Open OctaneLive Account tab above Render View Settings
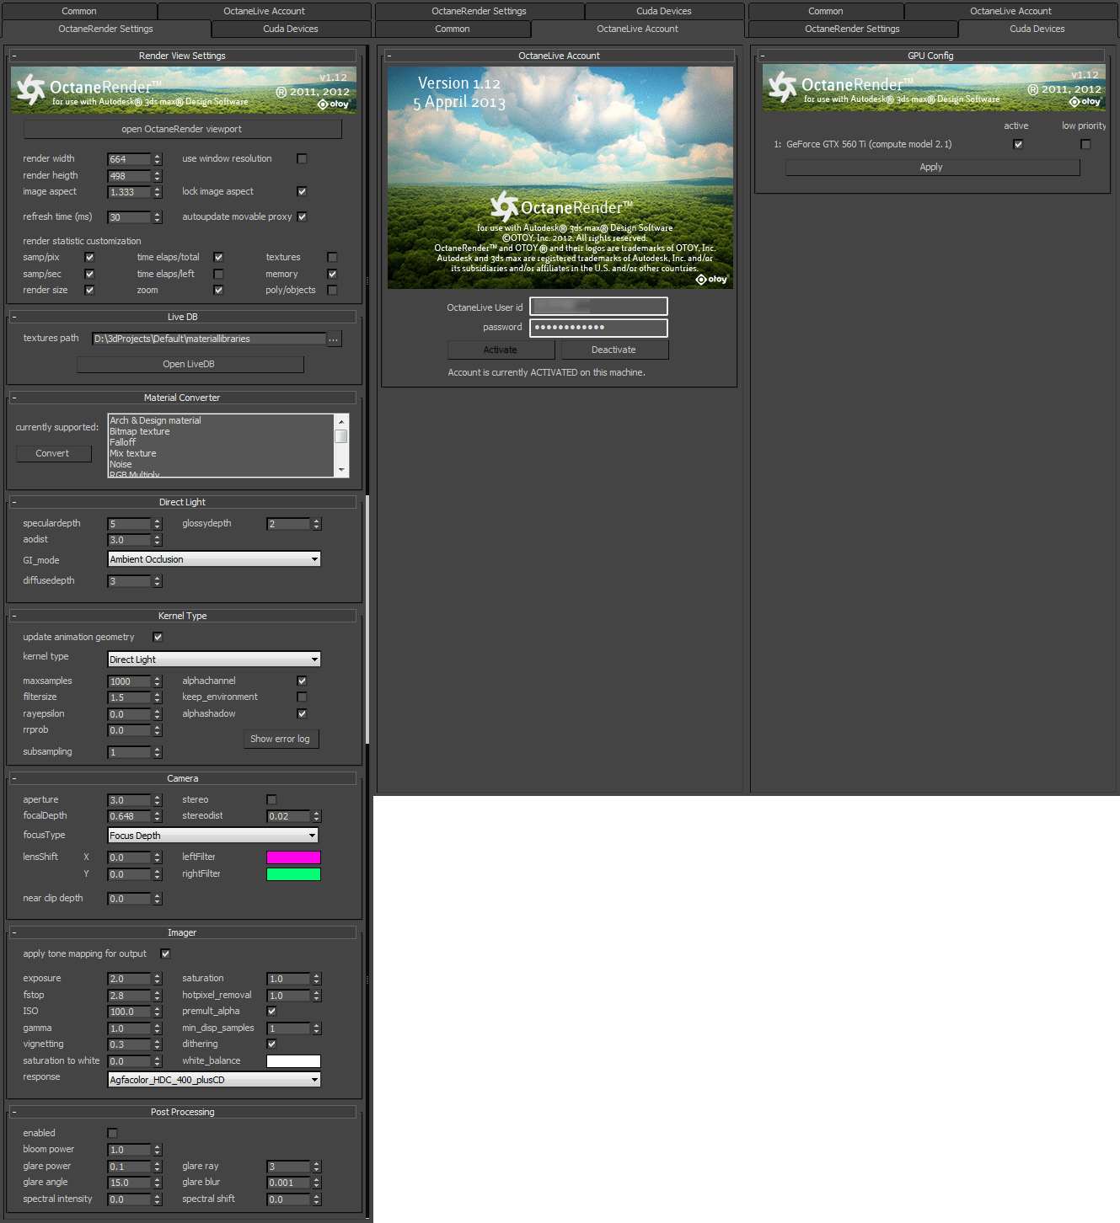1120x1223 pixels. tap(265, 11)
